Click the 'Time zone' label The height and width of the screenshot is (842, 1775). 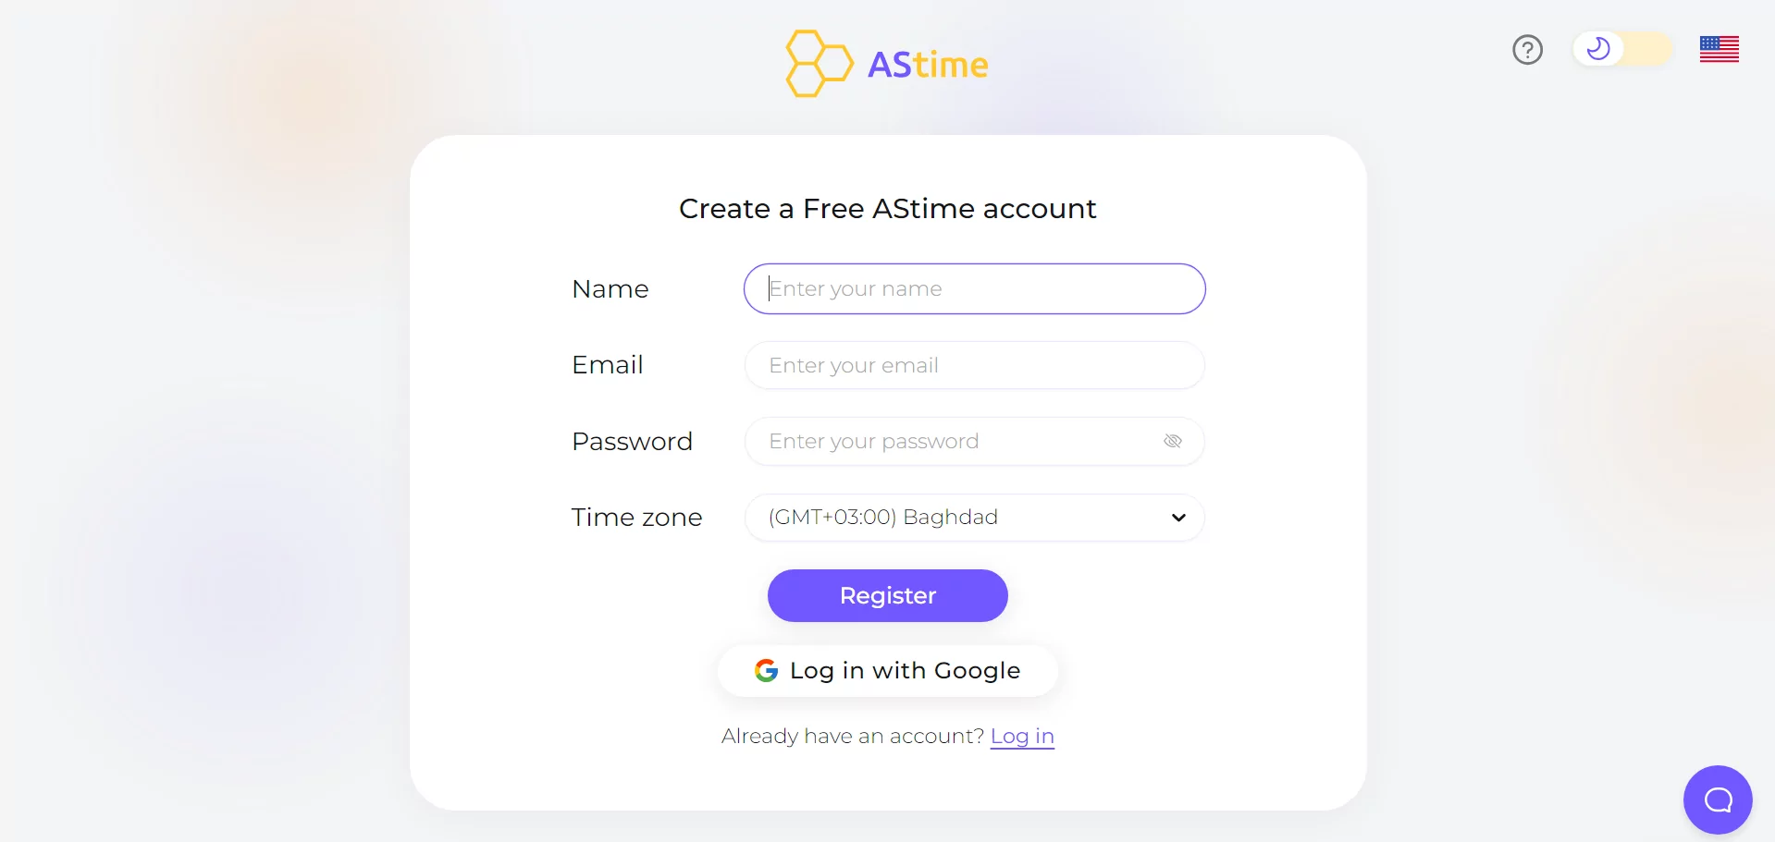tap(636, 518)
